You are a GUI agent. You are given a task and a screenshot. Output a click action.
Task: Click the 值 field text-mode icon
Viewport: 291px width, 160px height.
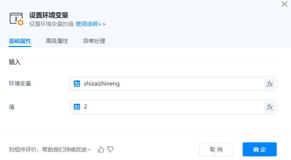point(77,107)
